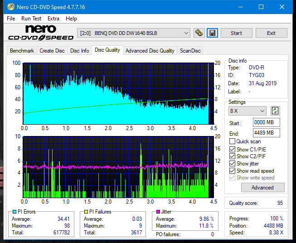Click the save floppy disk icon
The height and width of the screenshot is (243, 296).
pyautogui.click(x=213, y=33)
